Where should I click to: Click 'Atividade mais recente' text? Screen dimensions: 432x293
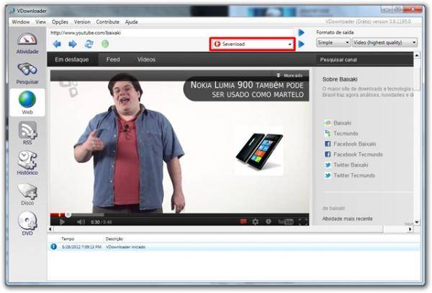(x=348, y=218)
